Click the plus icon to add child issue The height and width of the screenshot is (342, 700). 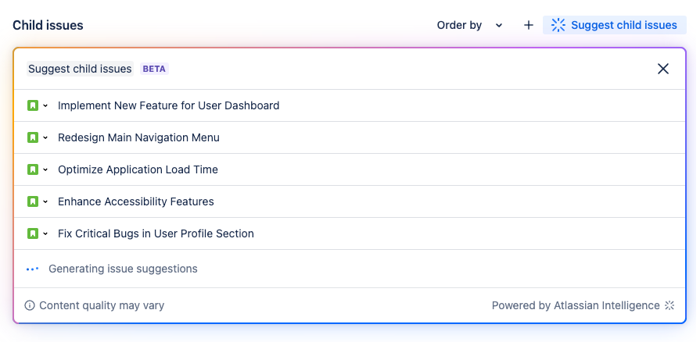click(x=529, y=25)
